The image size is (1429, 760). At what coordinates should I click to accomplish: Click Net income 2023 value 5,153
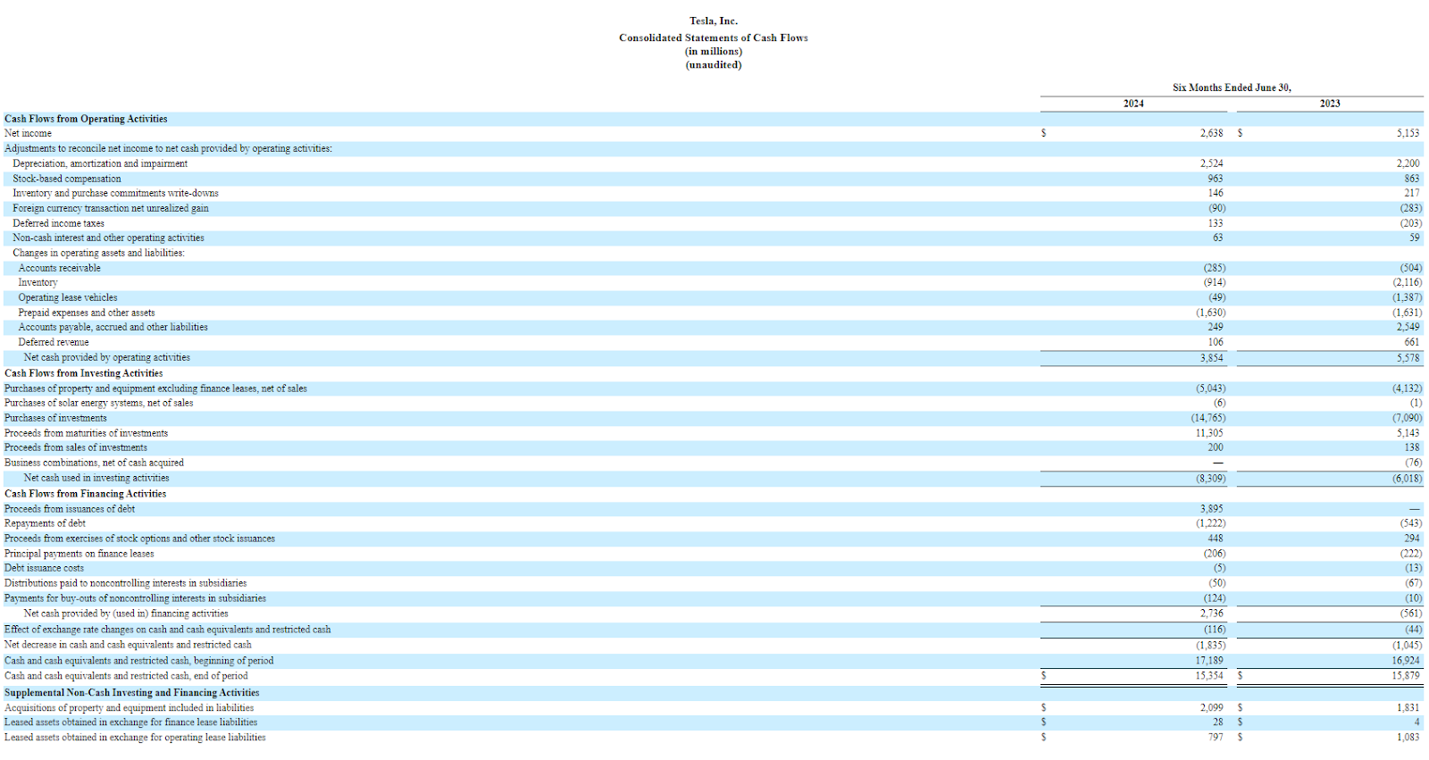1408,133
